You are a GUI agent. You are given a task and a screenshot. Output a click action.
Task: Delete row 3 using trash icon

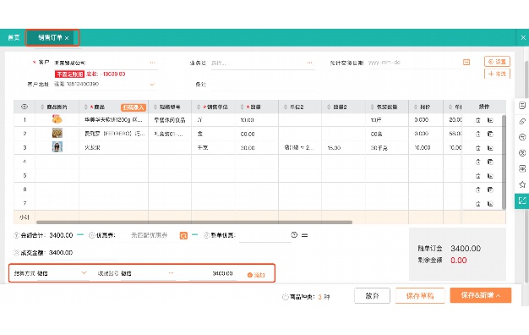point(477,148)
